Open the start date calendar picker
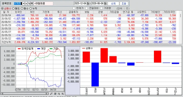 (88, 3)
